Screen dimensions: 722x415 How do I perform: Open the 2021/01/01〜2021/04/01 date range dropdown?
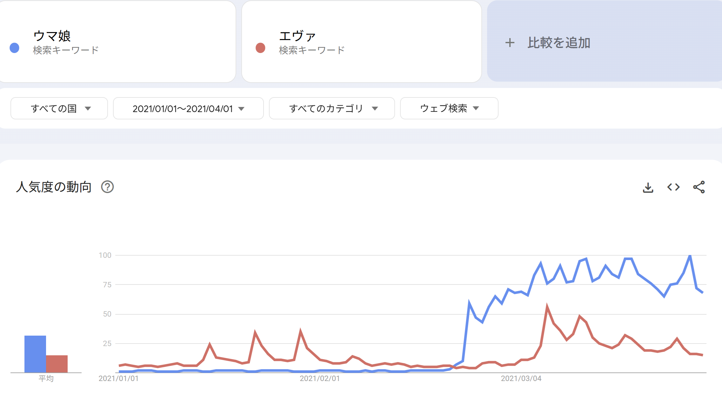188,109
